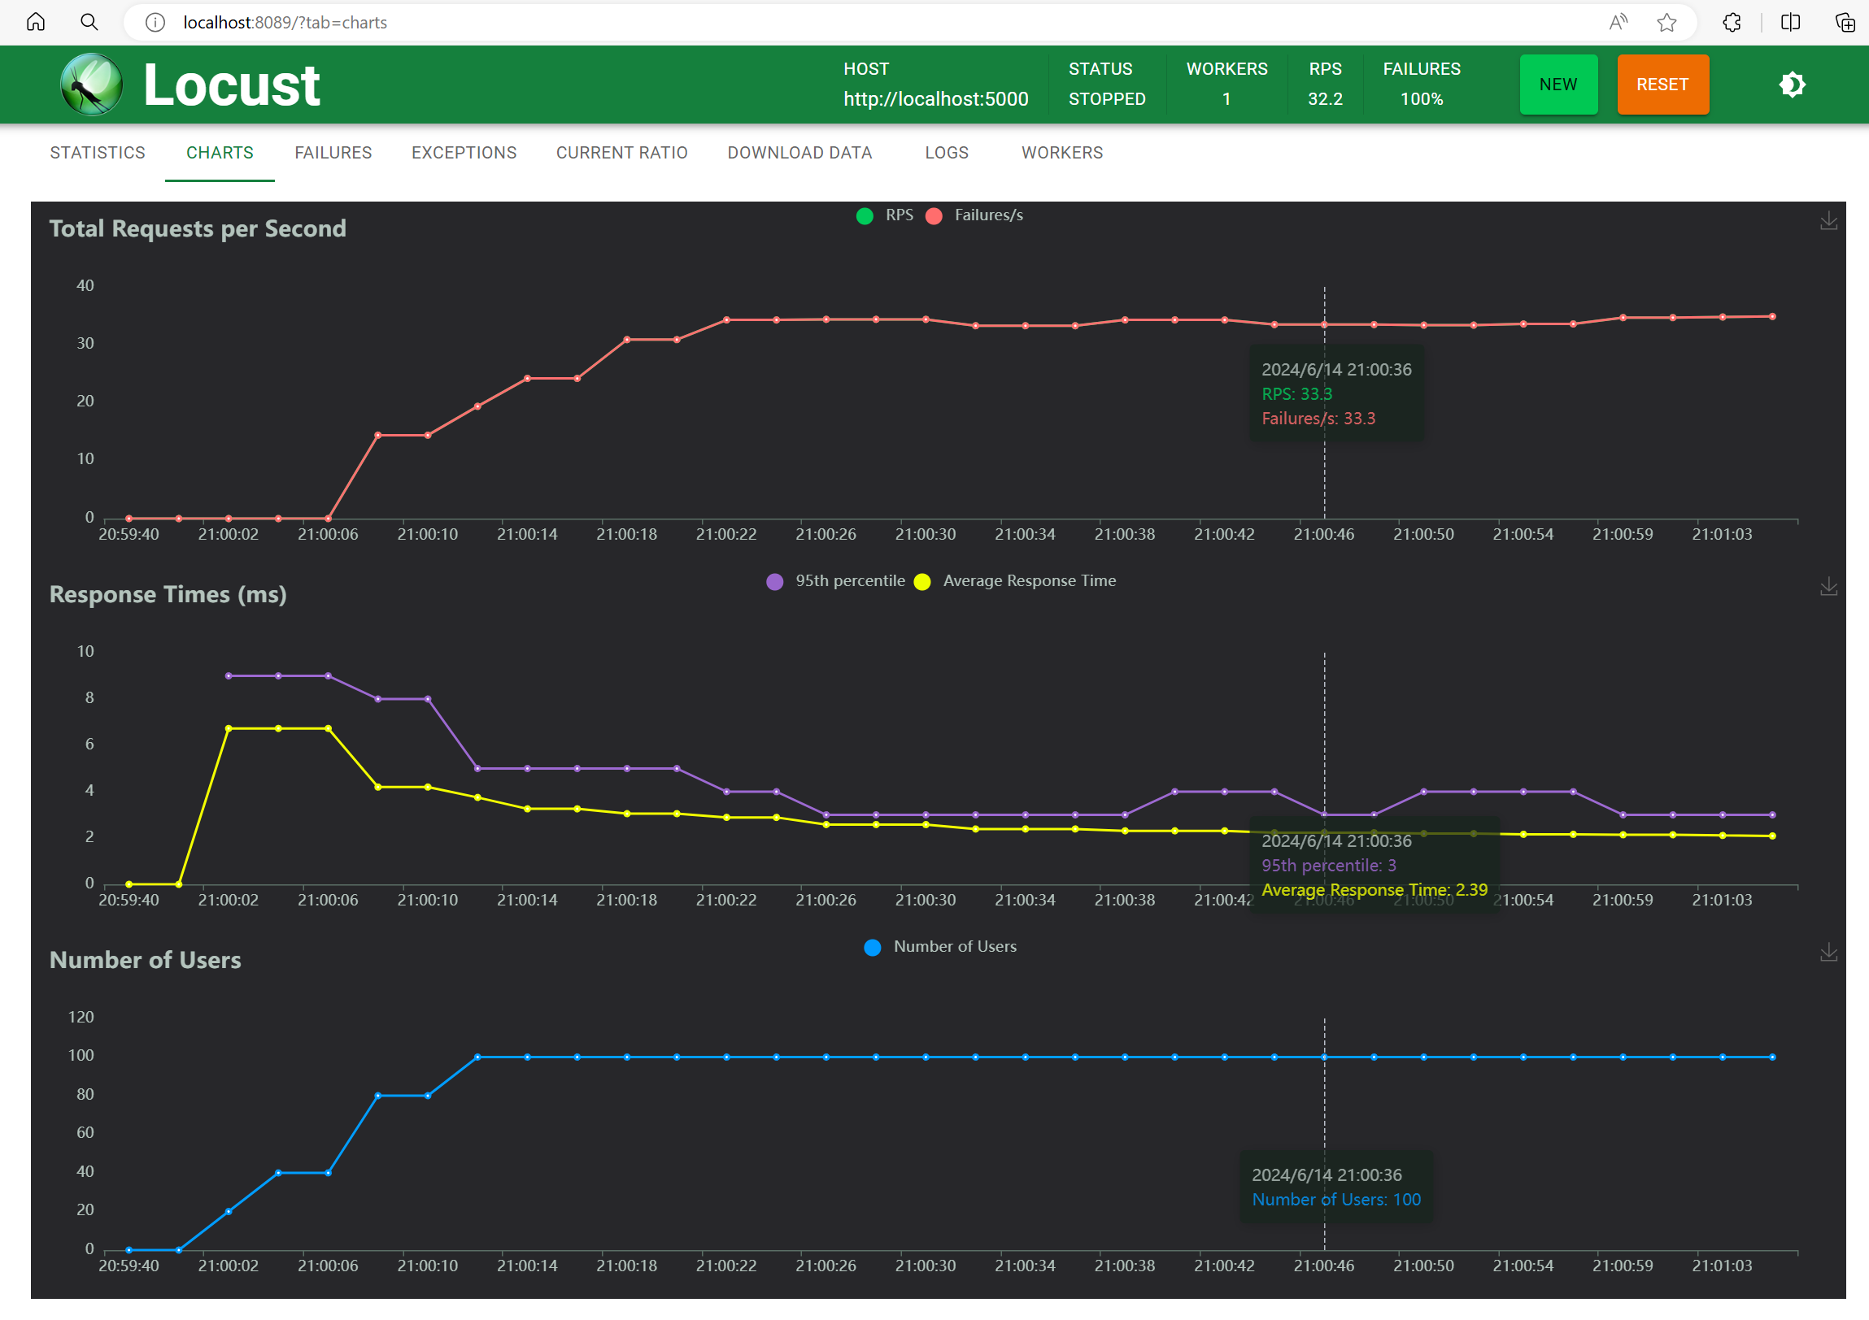Screen dimensions: 1869x1320
Task: Click browser home icon
Action: tap(36, 22)
